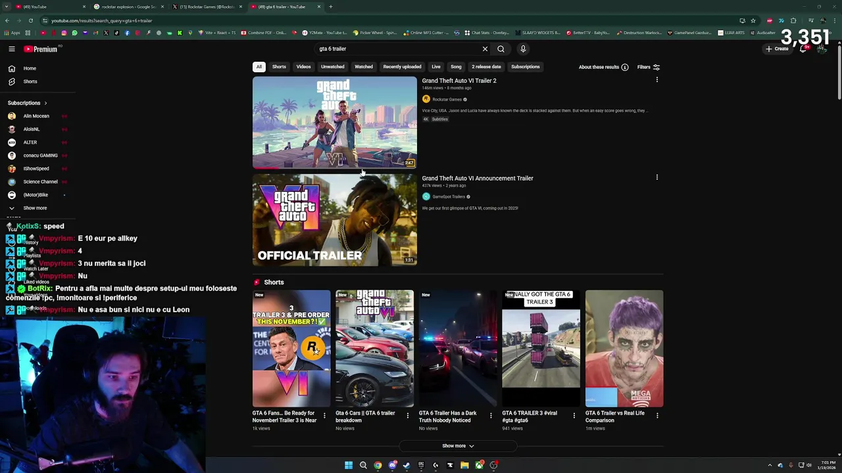Open Chrome three-dot menu

[835, 20]
